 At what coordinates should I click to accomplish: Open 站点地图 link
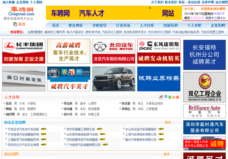(x=221, y=2)
